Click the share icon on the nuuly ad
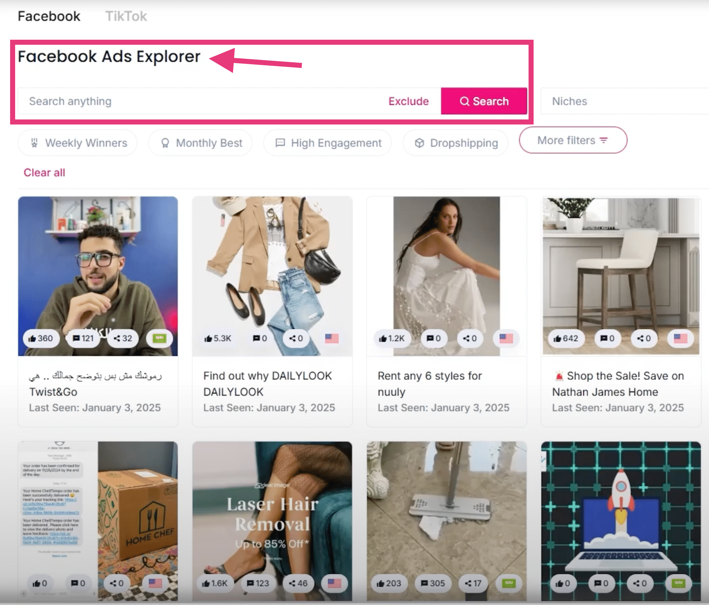Viewport: 709px width, 605px height. (x=470, y=338)
